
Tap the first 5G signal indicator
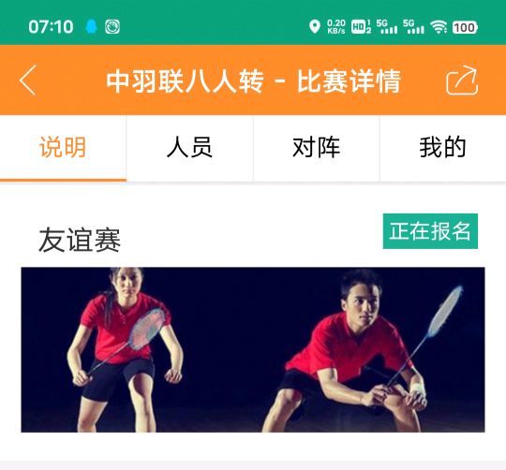coord(387,26)
